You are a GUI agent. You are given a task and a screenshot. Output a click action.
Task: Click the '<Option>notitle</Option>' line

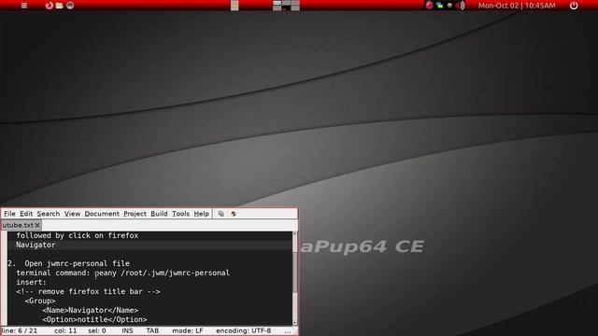point(94,319)
